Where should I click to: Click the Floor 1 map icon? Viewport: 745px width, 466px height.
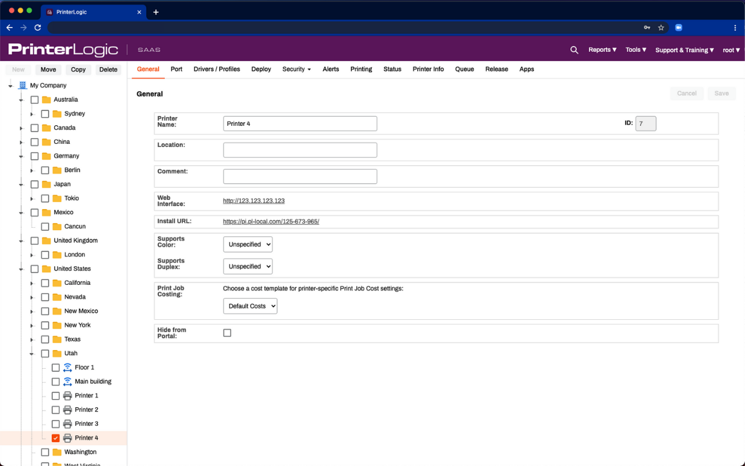66,367
